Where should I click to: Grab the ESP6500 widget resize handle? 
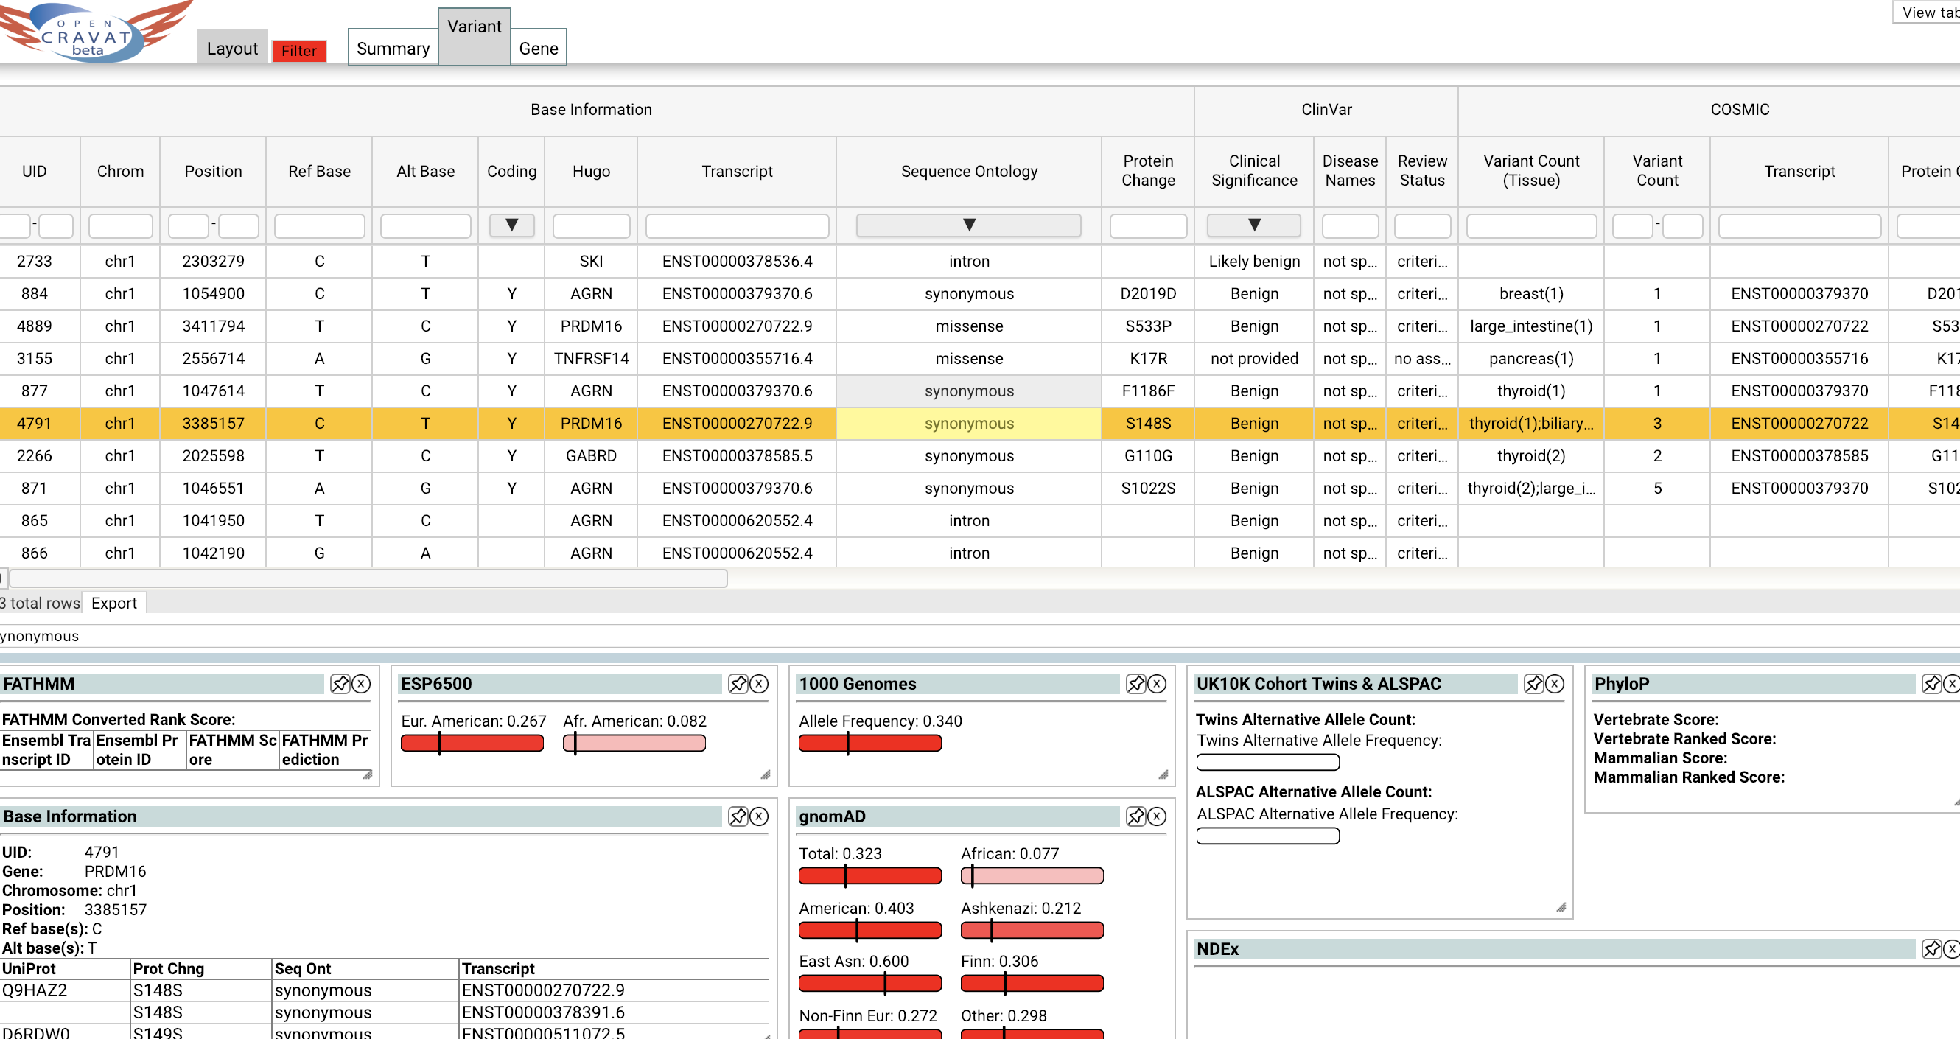point(766,774)
